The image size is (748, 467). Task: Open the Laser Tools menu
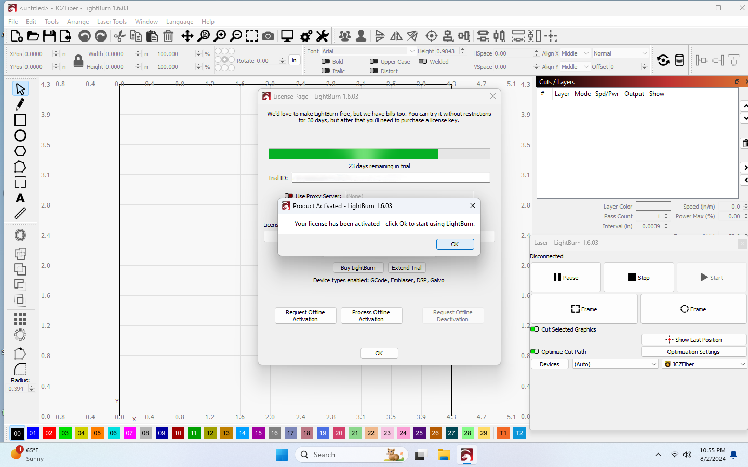pos(112,22)
